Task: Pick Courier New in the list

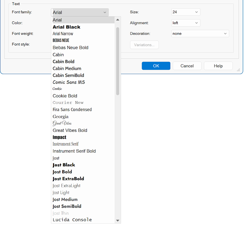Action: click(68, 103)
